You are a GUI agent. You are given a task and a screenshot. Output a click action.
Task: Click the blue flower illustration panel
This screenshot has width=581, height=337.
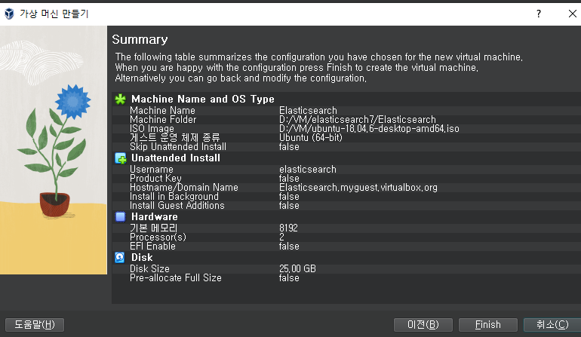(54, 150)
